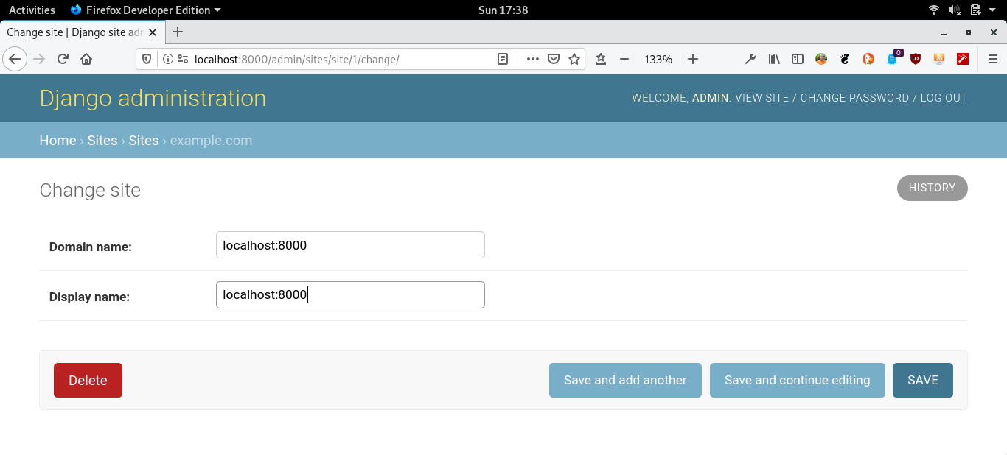Click Save and continue editing
1007x455 pixels.
(797, 380)
